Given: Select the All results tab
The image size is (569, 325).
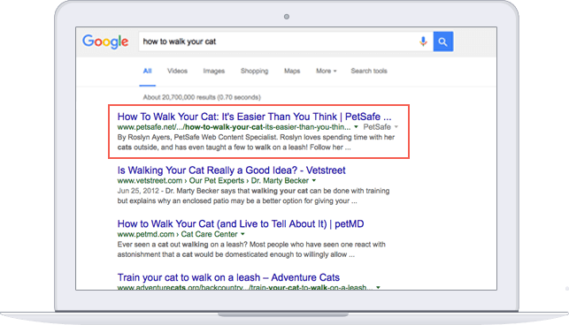Looking at the screenshot, I should tap(147, 71).
